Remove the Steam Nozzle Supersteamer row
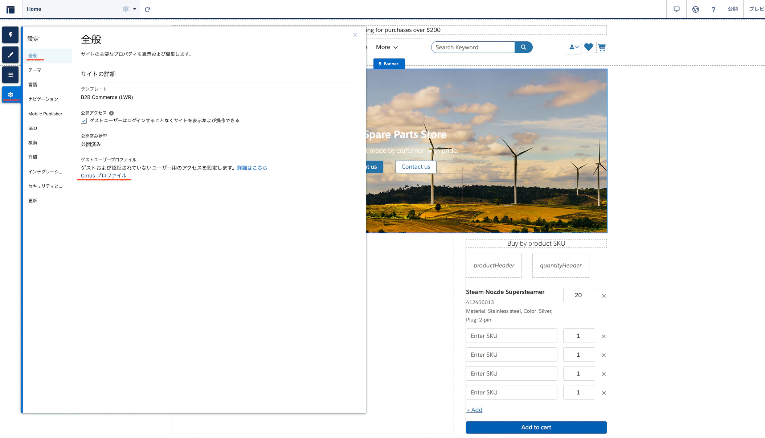 tap(604, 296)
